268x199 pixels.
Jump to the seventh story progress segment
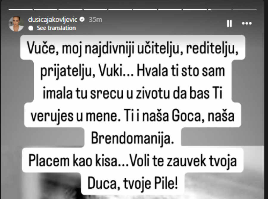point(170,10)
